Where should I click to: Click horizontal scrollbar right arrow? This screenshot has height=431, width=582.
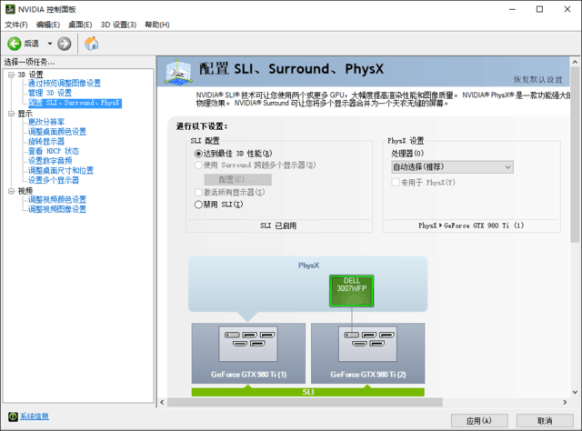565,402
